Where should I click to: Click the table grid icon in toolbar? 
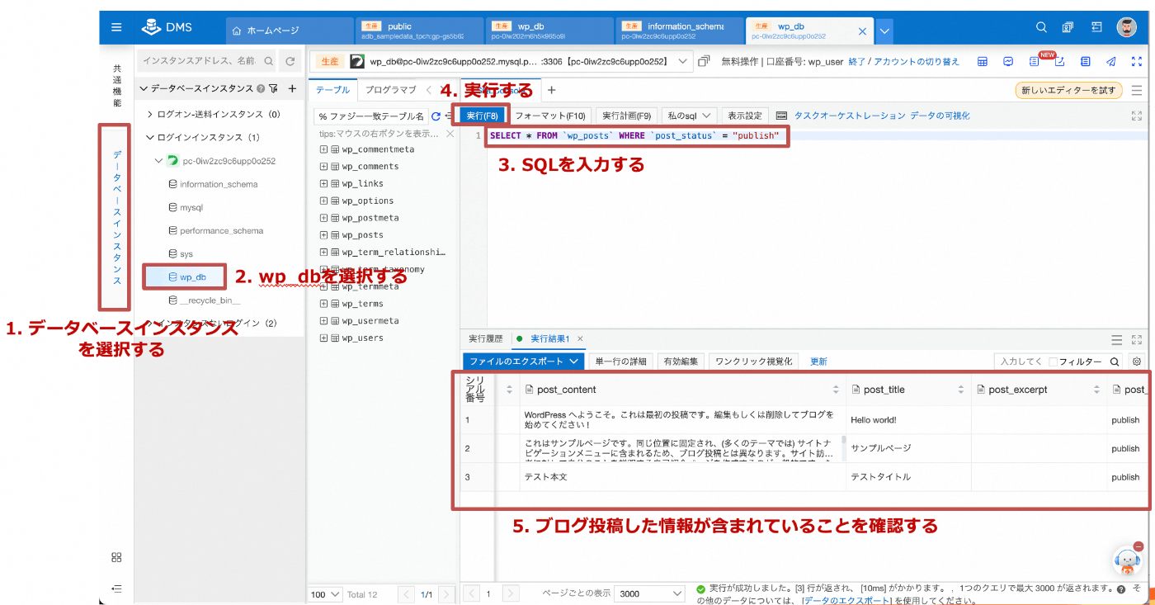point(983,62)
